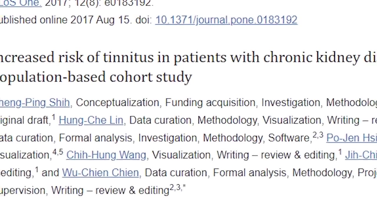Click superscript 2,3 affiliation after Software
Viewport: 377px width, 212px height.
(318, 135)
